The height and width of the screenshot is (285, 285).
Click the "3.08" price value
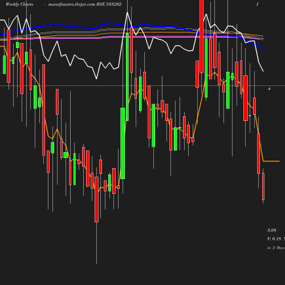click(x=272, y=230)
